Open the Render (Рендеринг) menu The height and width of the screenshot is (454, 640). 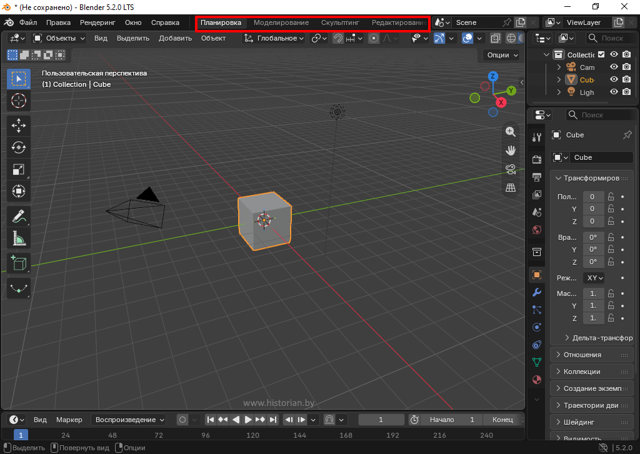[97, 22]
